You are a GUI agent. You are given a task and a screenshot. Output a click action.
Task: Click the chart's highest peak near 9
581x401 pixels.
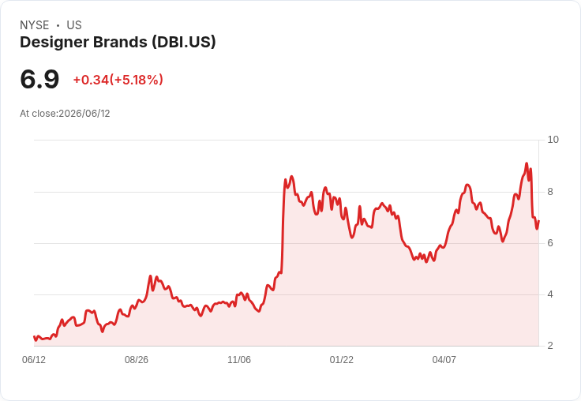[x=527, y=163]
